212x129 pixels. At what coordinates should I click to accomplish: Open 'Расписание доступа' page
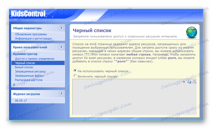coord(29,80)
